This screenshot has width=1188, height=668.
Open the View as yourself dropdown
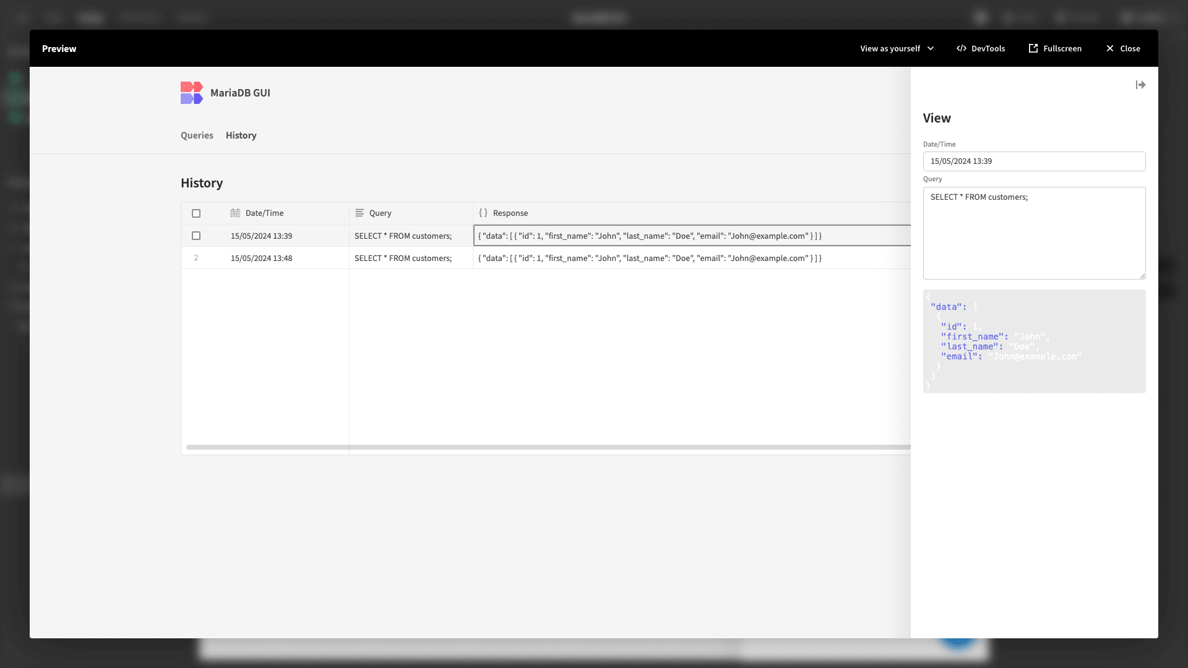[897, 48]
